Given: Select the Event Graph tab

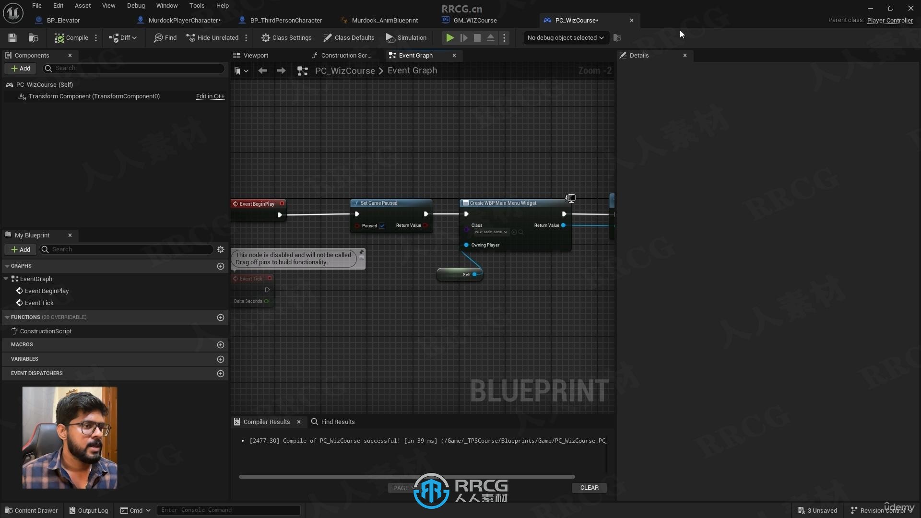Looking at the screenshot, I should pos(415,55).
